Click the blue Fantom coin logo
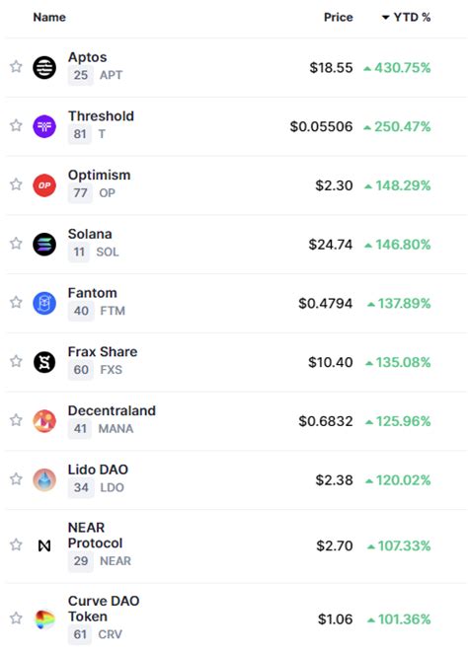 pyautogui.click(x=44, y=303)
